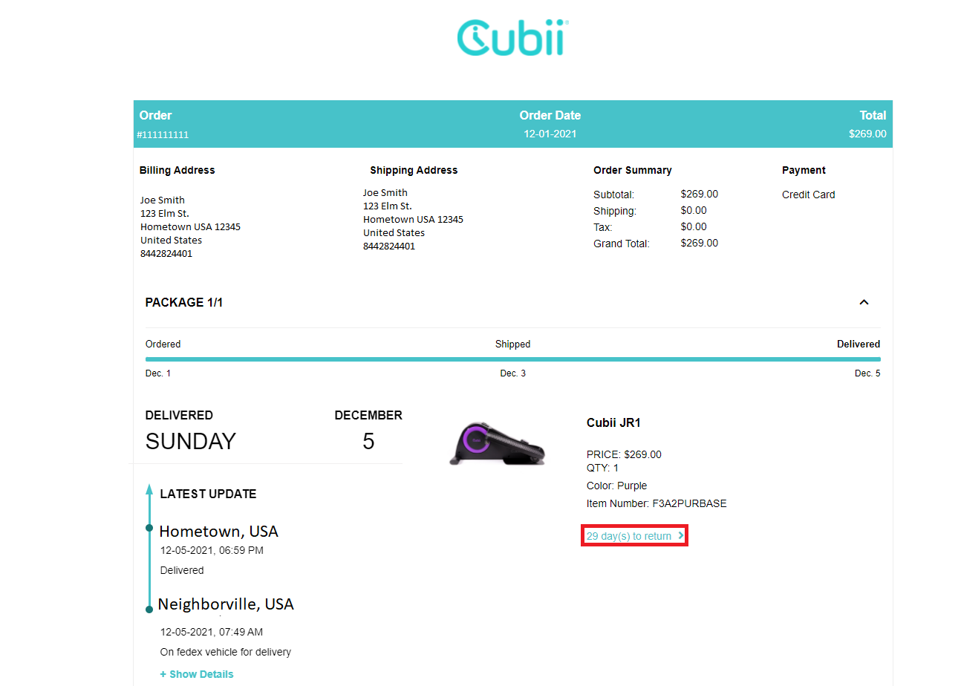Click the Ordered stage label

163,344
